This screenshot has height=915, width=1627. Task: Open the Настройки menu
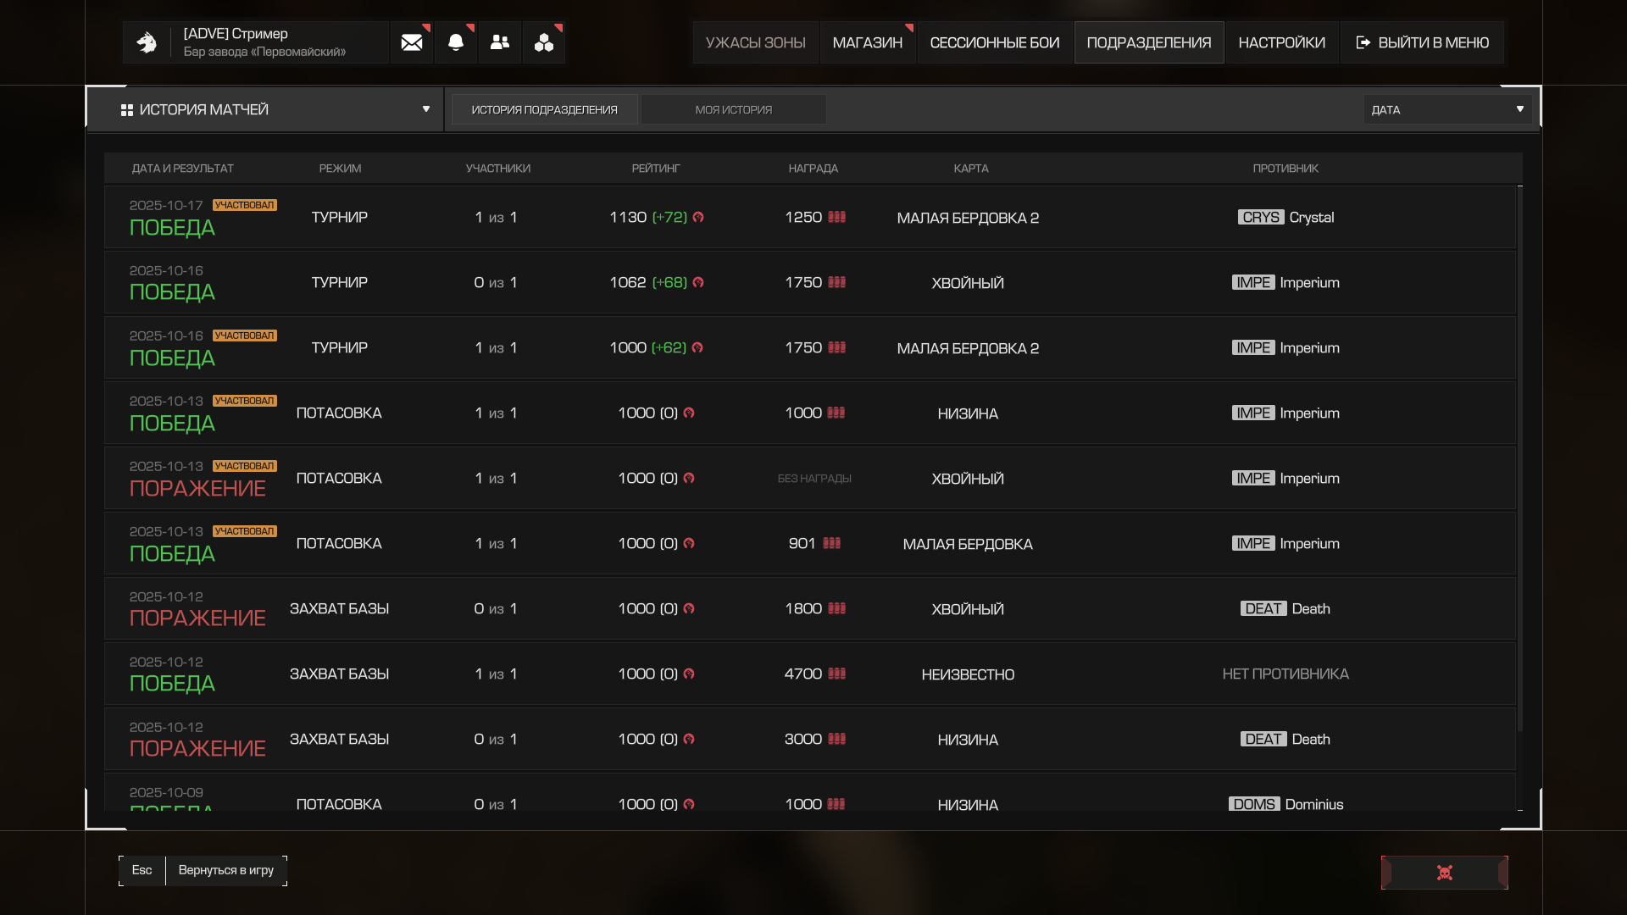point(1281,42)
